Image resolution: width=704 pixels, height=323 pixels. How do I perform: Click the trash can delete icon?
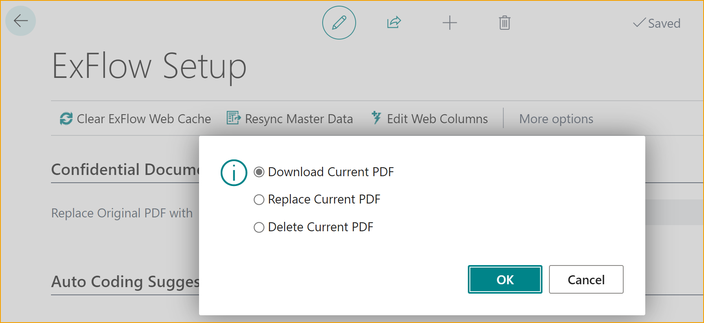click(x=505, y=23)
